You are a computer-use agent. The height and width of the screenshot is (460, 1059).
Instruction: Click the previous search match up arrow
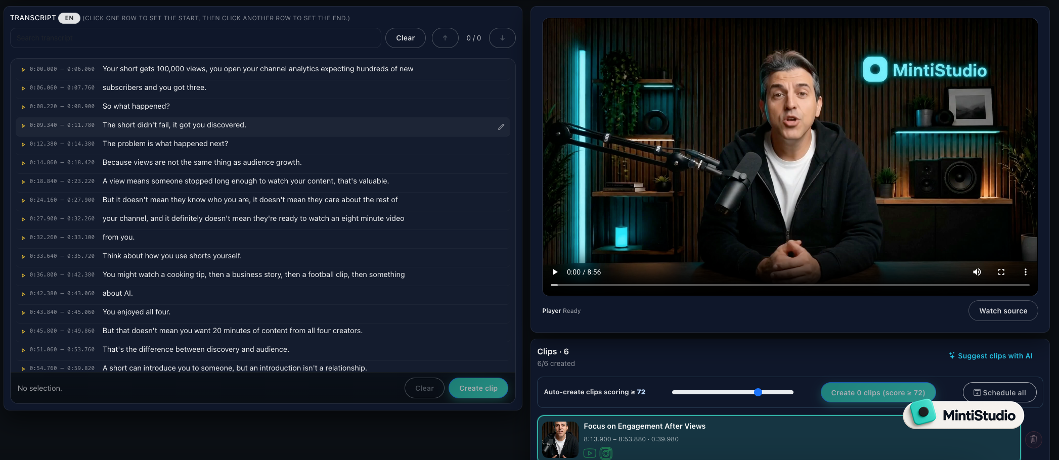(x=445, y=38)
